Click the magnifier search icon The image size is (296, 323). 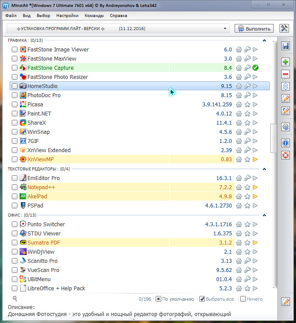(15, 298)
